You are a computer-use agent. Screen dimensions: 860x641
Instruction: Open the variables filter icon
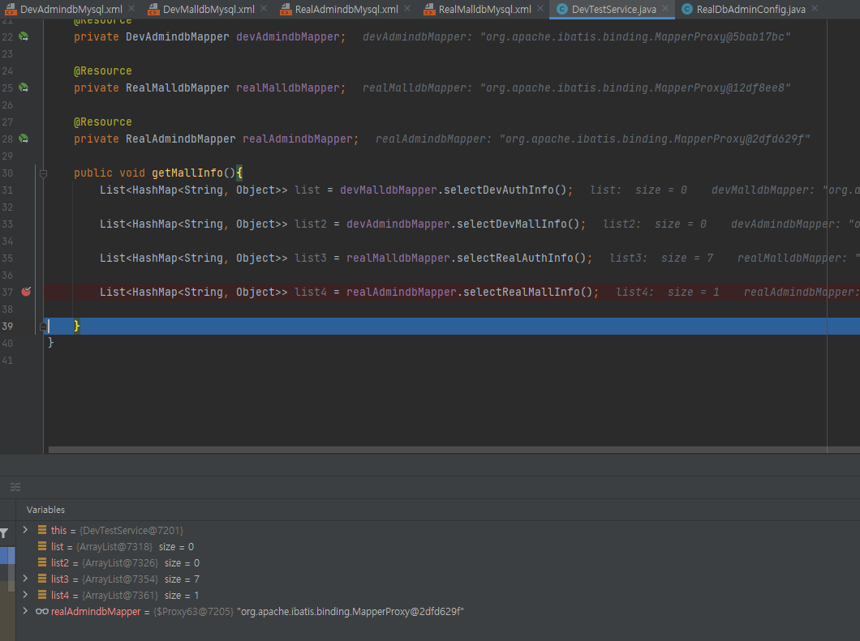pyautogui.click(x=4, y=533)
